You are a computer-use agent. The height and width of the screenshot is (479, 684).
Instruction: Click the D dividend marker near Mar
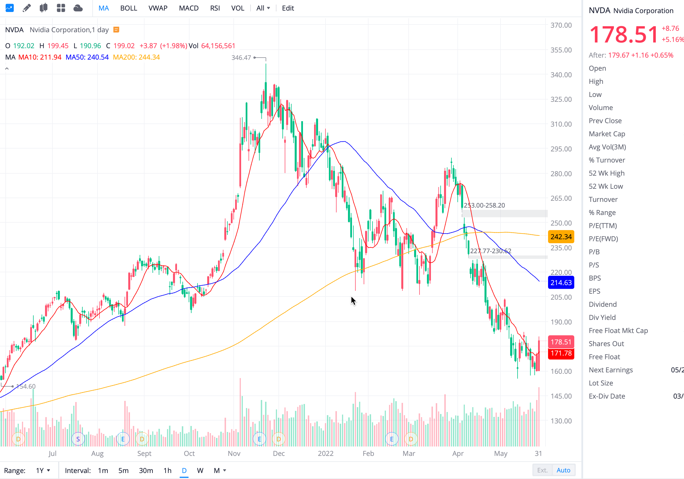[x=411, y=439]
